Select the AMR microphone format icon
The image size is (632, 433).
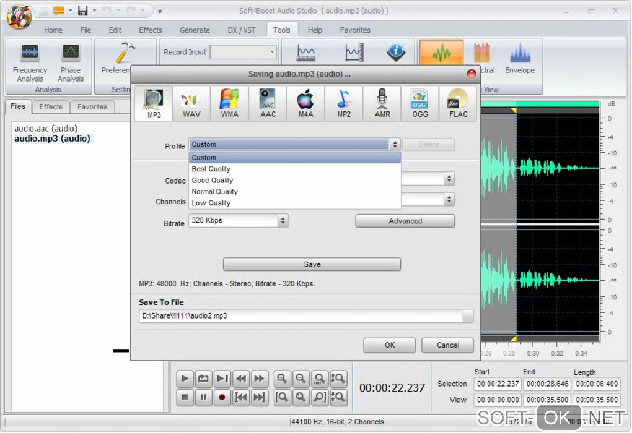tap(382, 103)
